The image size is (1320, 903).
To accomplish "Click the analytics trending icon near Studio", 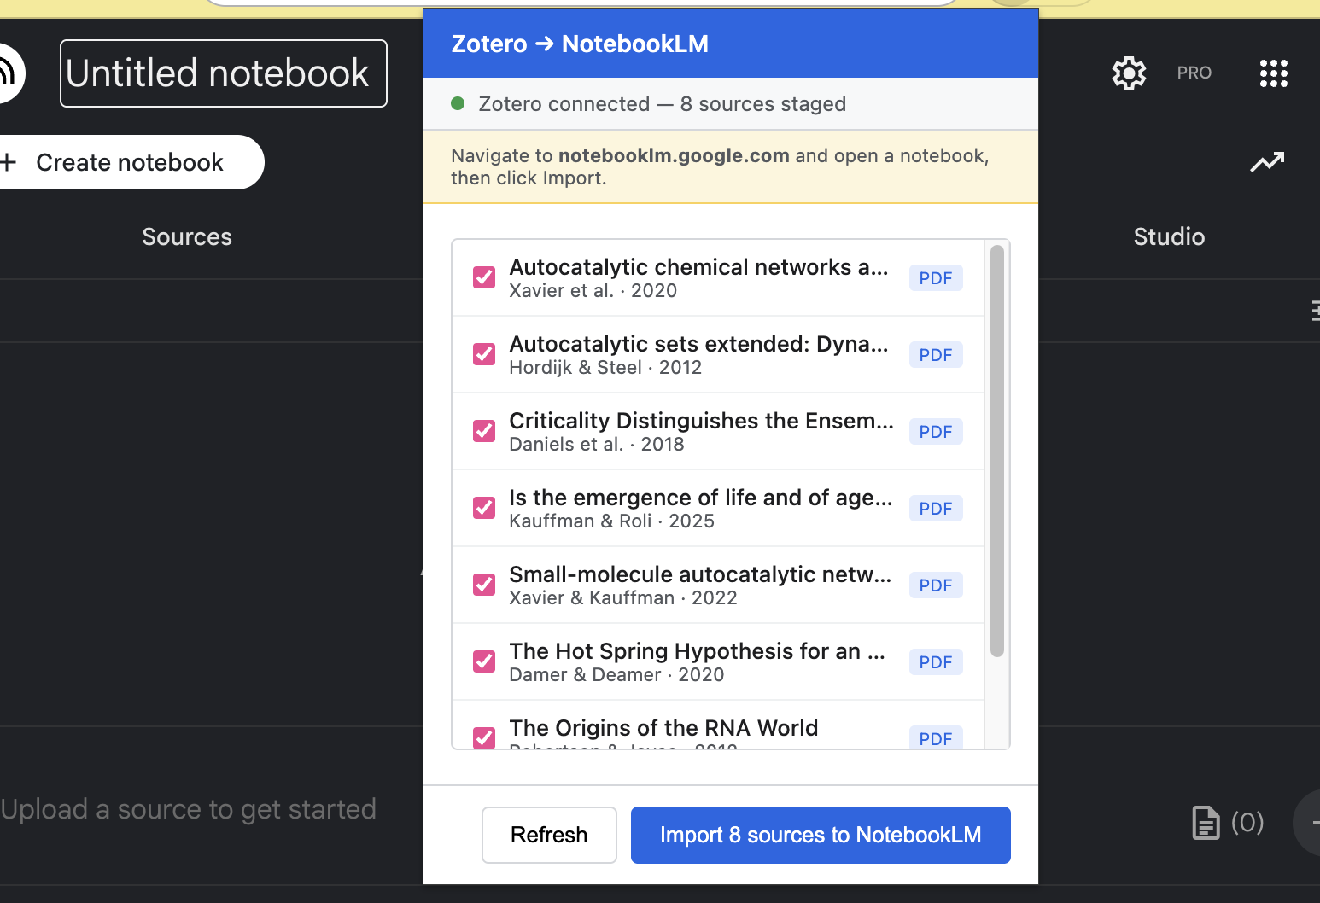I will pos(1268,161).
